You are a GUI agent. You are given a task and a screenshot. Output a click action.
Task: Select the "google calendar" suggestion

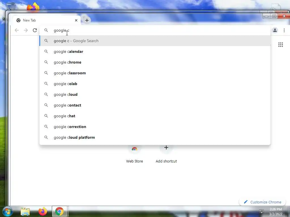click(x=155, y=51)
